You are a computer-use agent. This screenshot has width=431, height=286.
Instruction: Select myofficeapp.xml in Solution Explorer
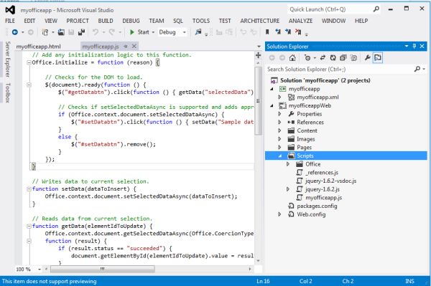pyautogui.click(x=318, y=97)
